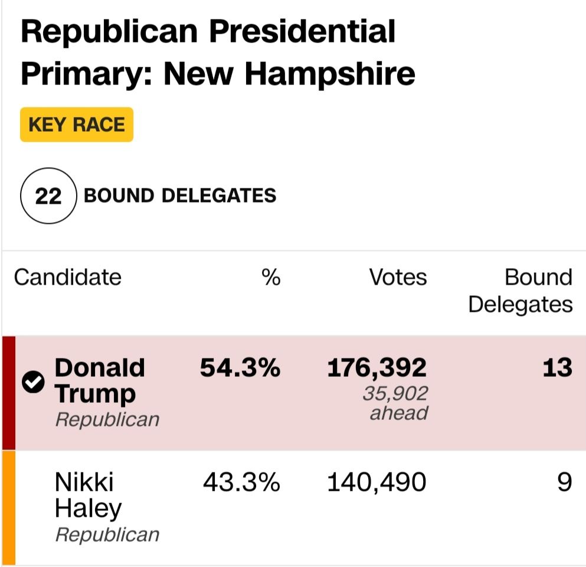The width and height of the screenshot is (586, 567).
Task: Select the Nikki Haley candidate name
Action: [88, 495]
